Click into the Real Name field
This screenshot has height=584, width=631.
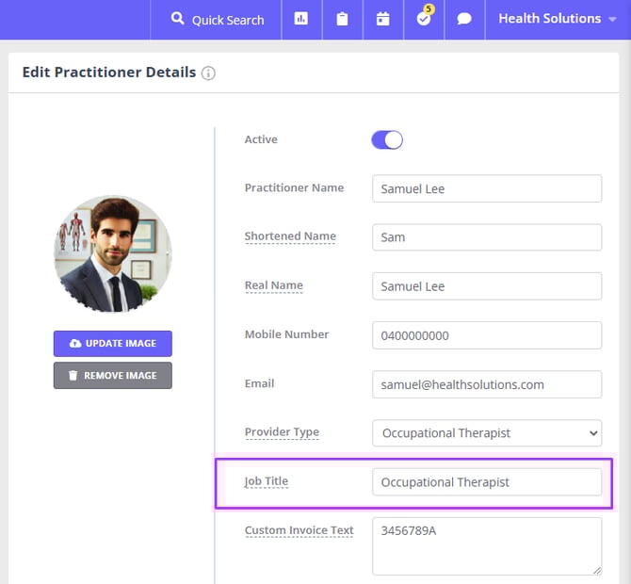[486, 286]
